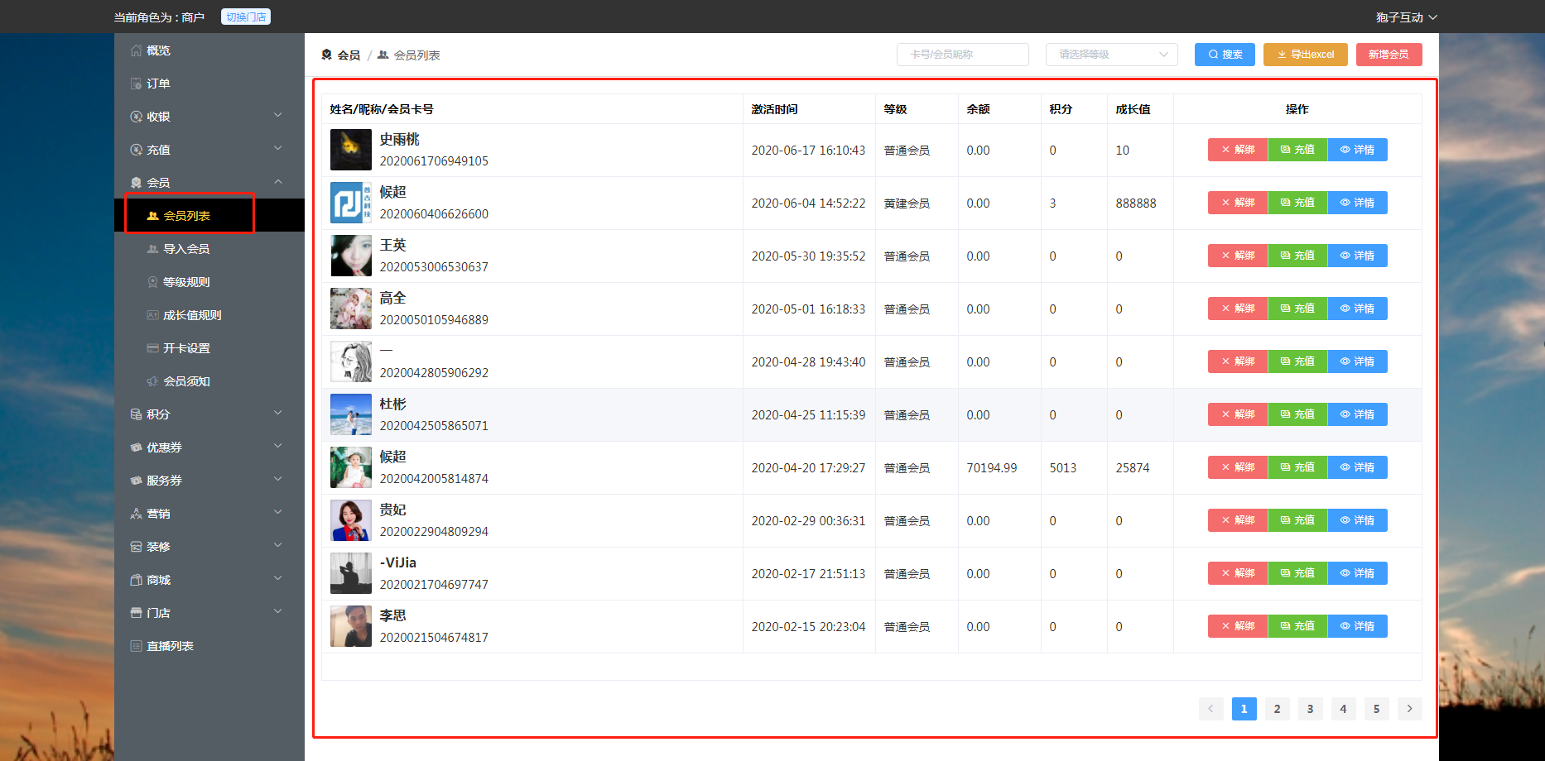
Task: View 详情 for member -ViJia
Action: pos(1358,573)
